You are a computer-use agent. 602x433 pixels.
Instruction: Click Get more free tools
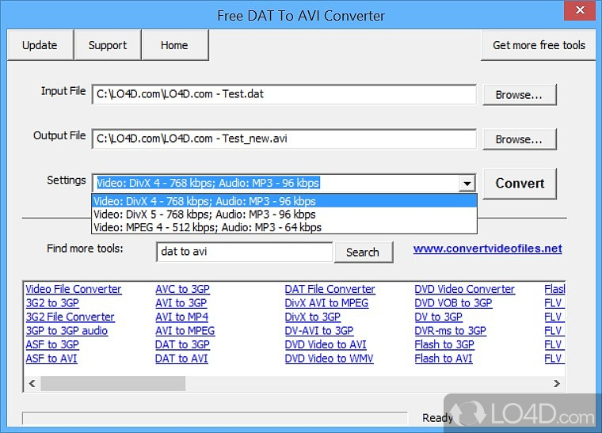coord(539,45)
